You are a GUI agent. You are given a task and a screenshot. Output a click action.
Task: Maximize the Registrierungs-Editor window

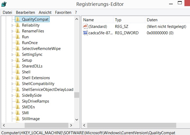click(180, 3)
